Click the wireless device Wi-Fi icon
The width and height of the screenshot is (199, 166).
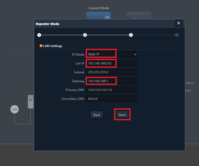(x=31, y=100)
